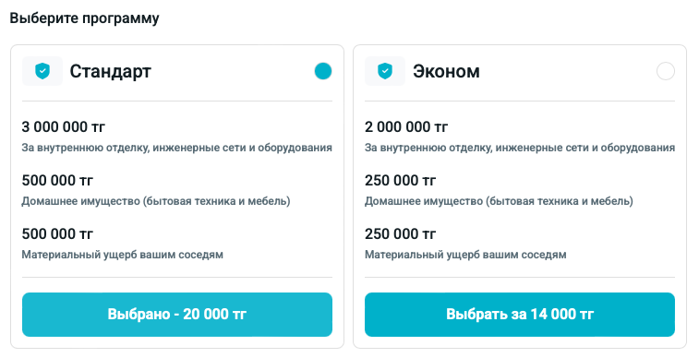Click Эконом's Материальный ущерб вашим соседям text
The image size is (699, 358).
(x=465, y=255)
